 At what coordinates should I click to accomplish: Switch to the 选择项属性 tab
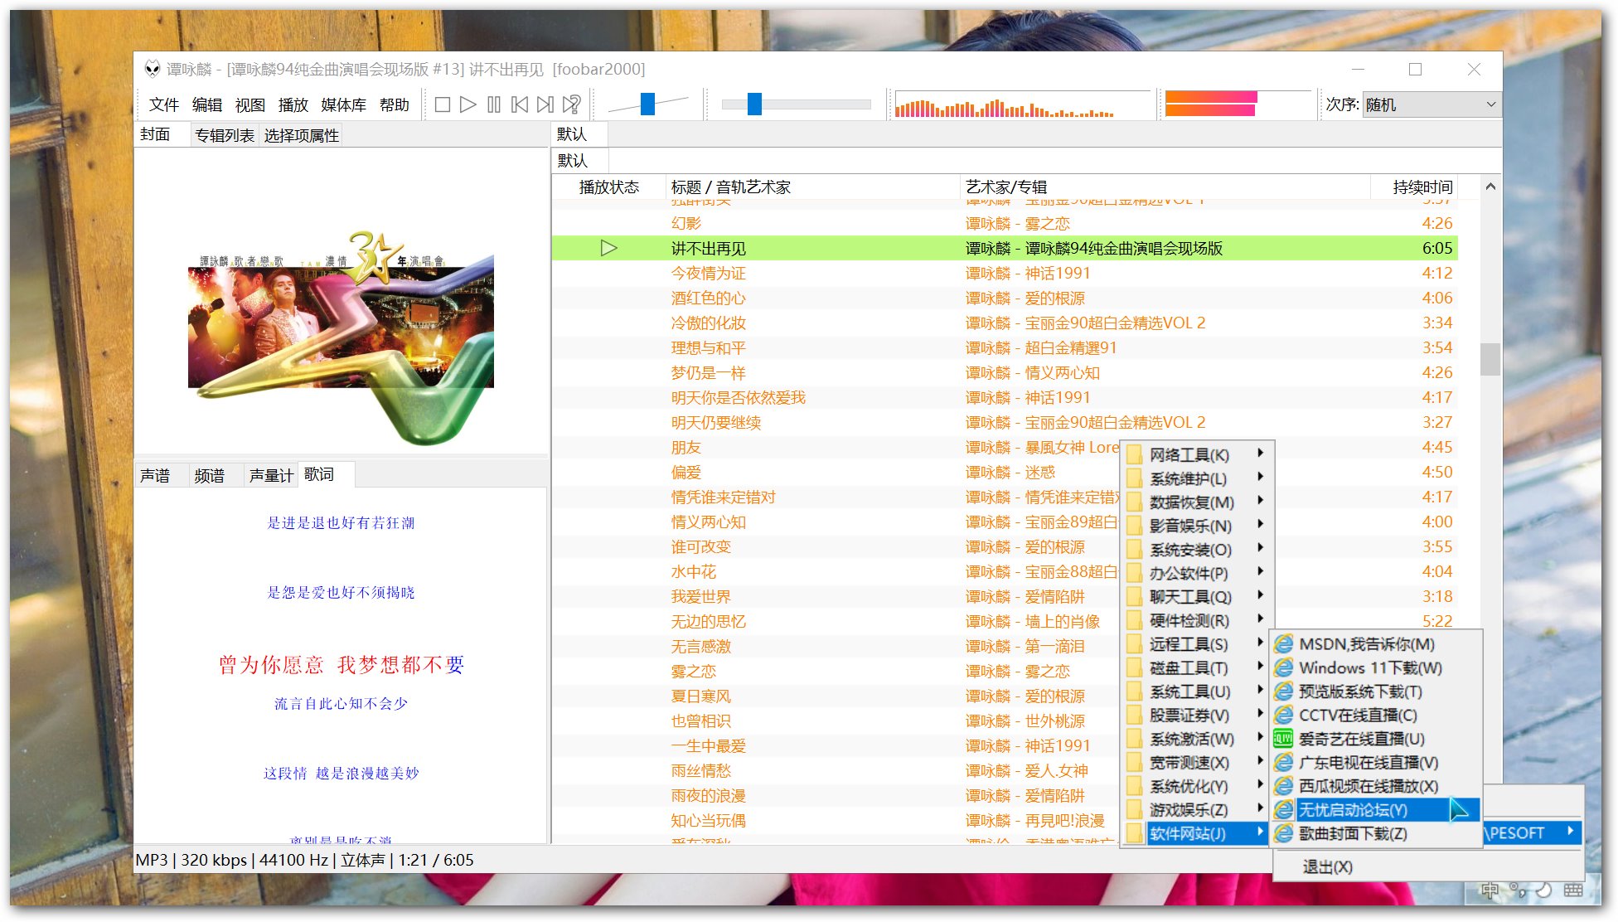coord(302,135)
